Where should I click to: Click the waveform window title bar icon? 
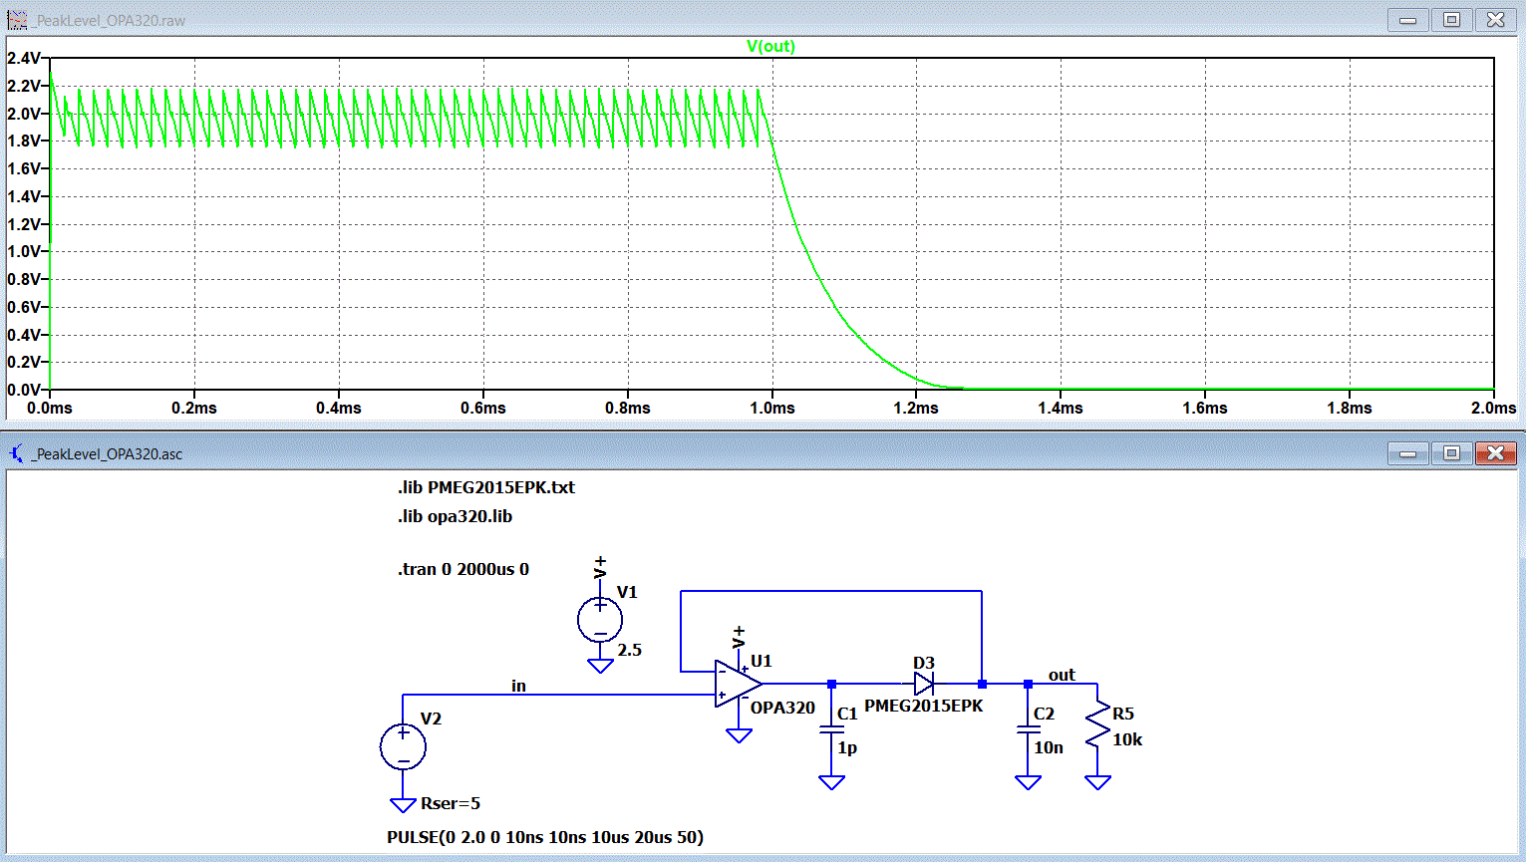pos(17,20)
